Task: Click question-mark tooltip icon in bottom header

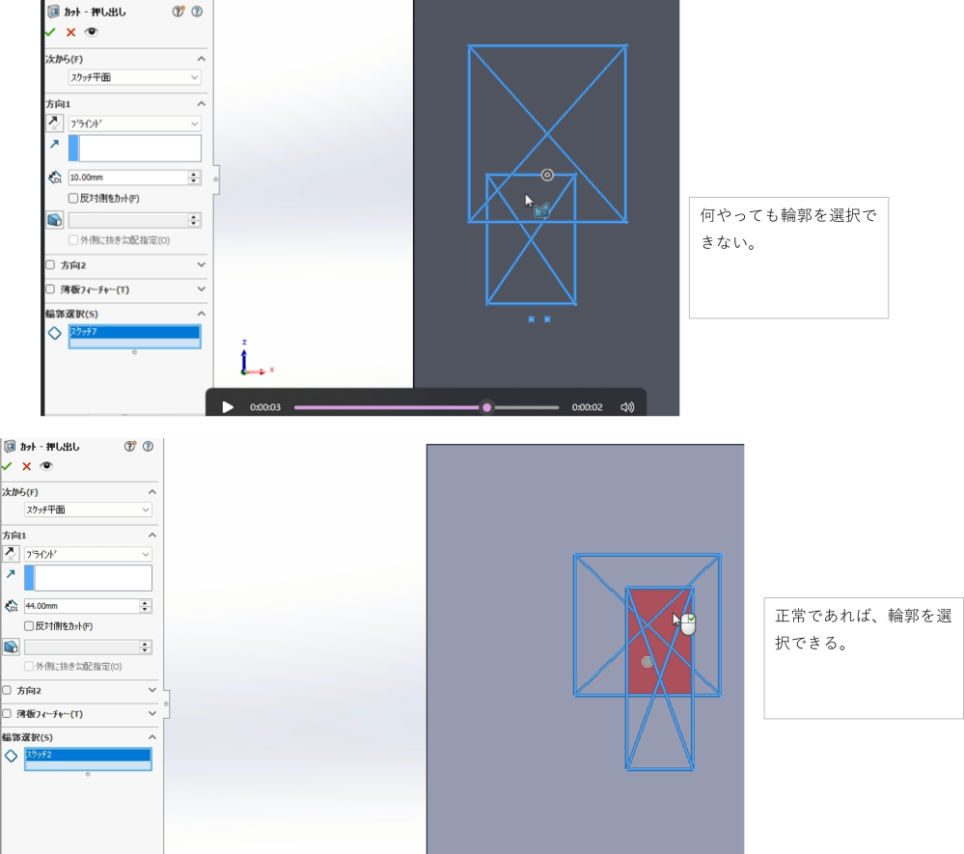Action: (129, 447)
